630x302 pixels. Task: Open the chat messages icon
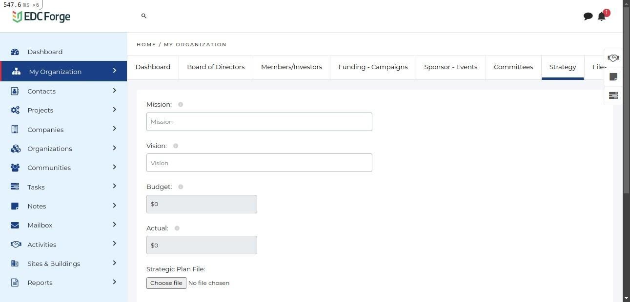point(588,17)
